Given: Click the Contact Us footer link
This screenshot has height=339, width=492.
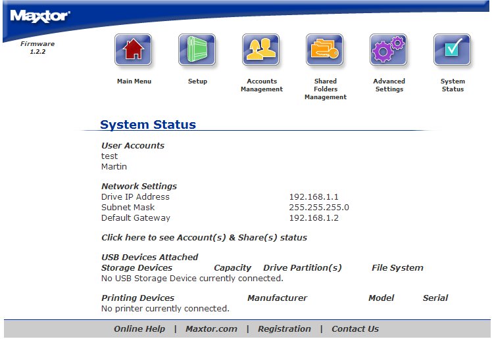Looking at the screenshot, I should click(355, 329).
